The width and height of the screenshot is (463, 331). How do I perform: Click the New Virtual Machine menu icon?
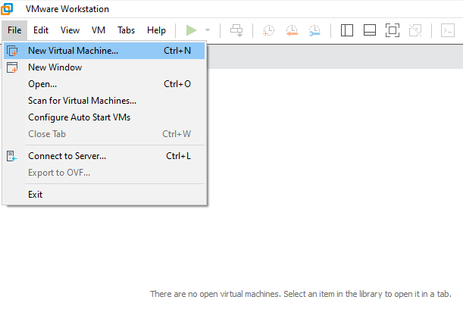pyautogui.click(x=12, y=51)
